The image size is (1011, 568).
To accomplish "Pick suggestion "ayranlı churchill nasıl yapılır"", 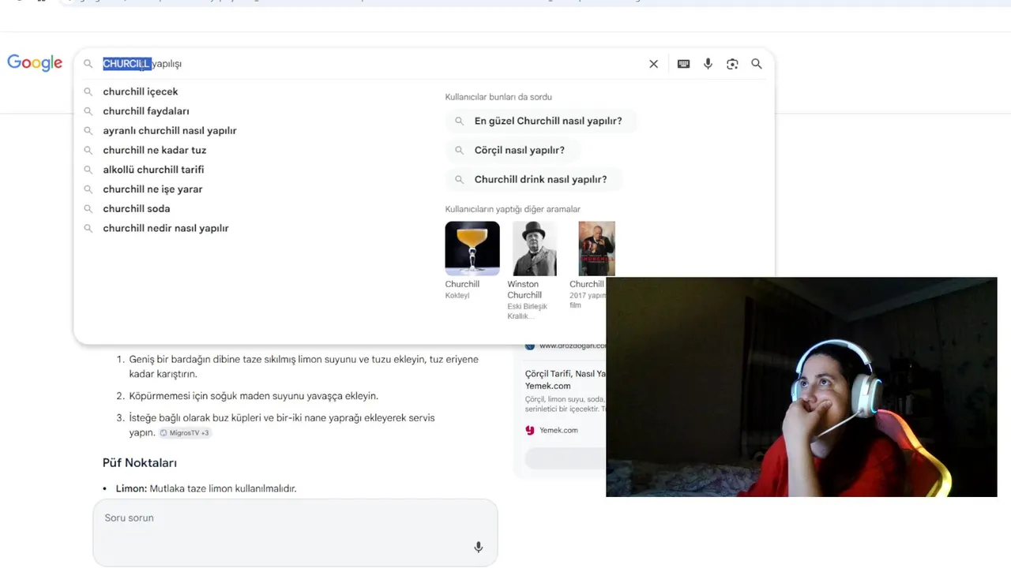I will [170, 131].
